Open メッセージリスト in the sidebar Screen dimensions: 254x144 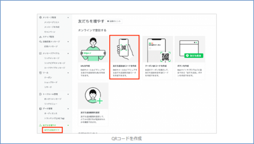click(52, 22)
